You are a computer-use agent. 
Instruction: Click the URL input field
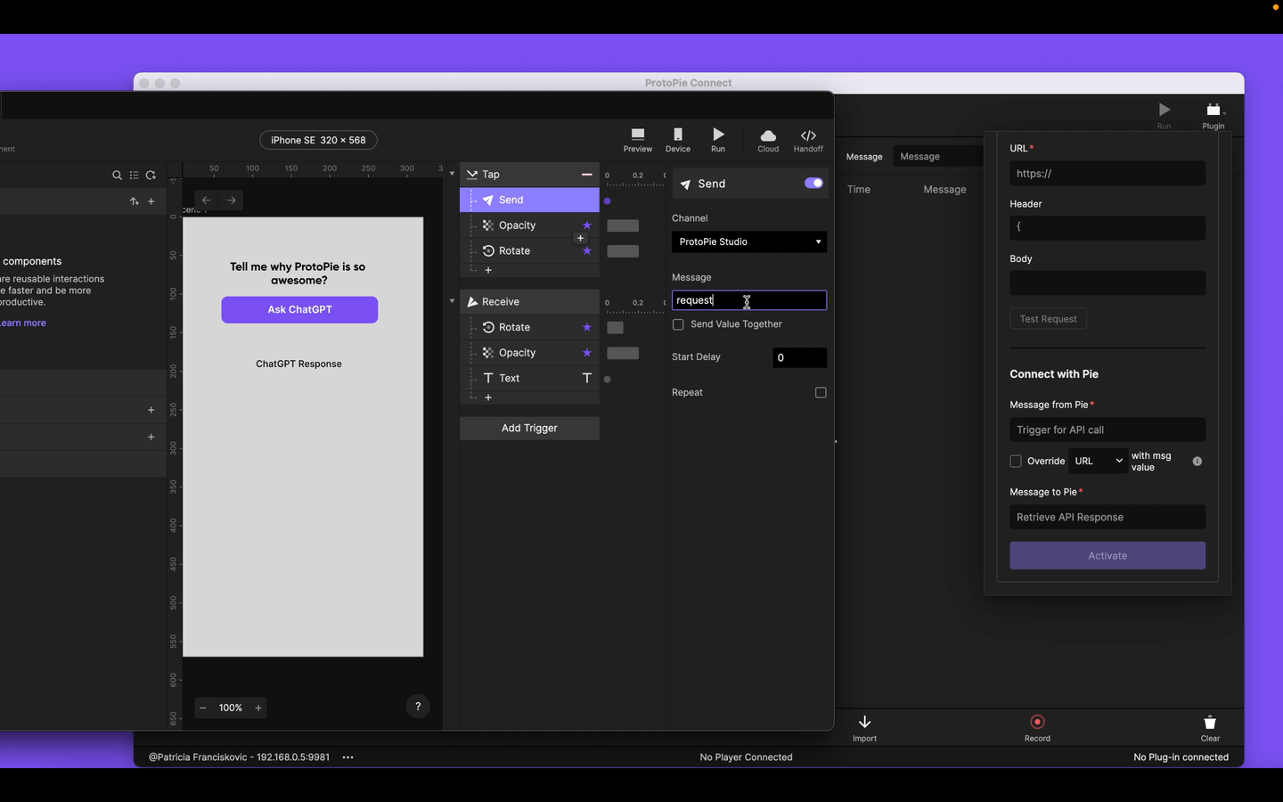tap(1107, 174)
